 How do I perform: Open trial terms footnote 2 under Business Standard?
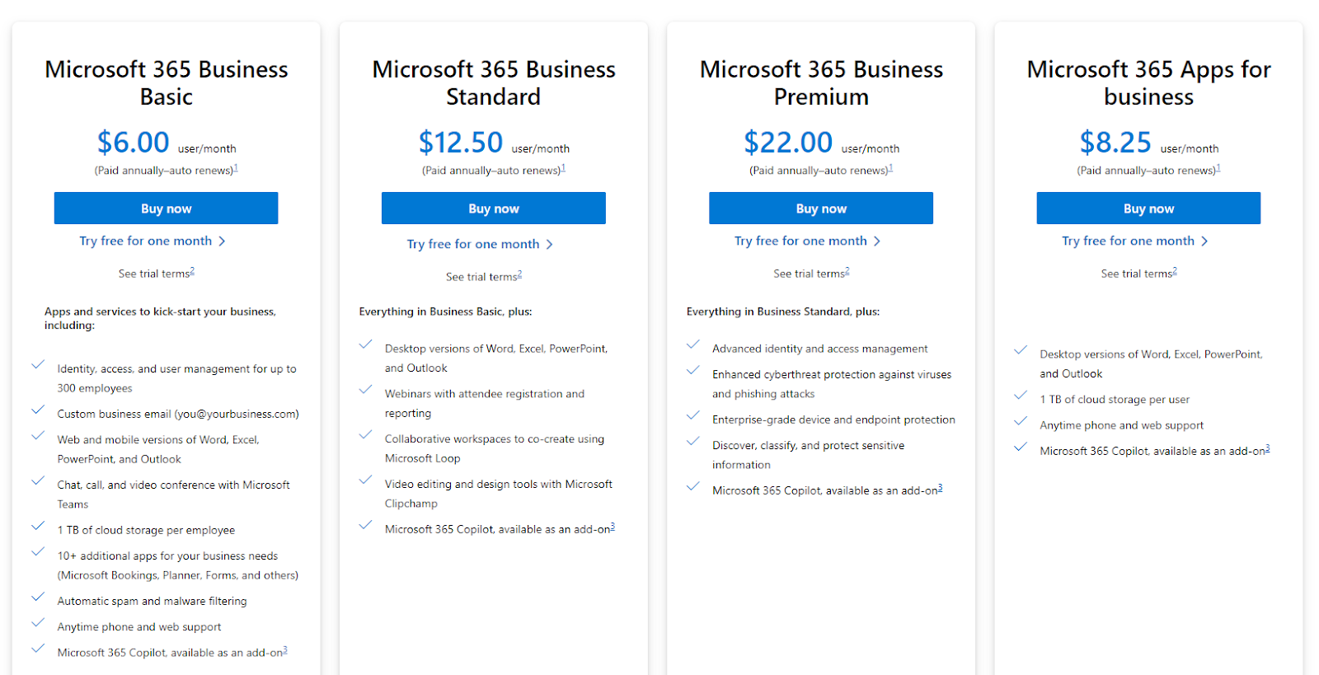coord(519,274)
